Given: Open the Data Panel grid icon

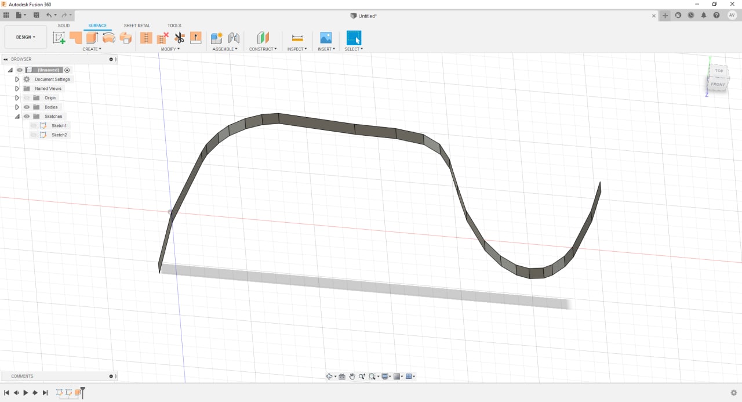Looking at the screenshot, I should point(6,15).
